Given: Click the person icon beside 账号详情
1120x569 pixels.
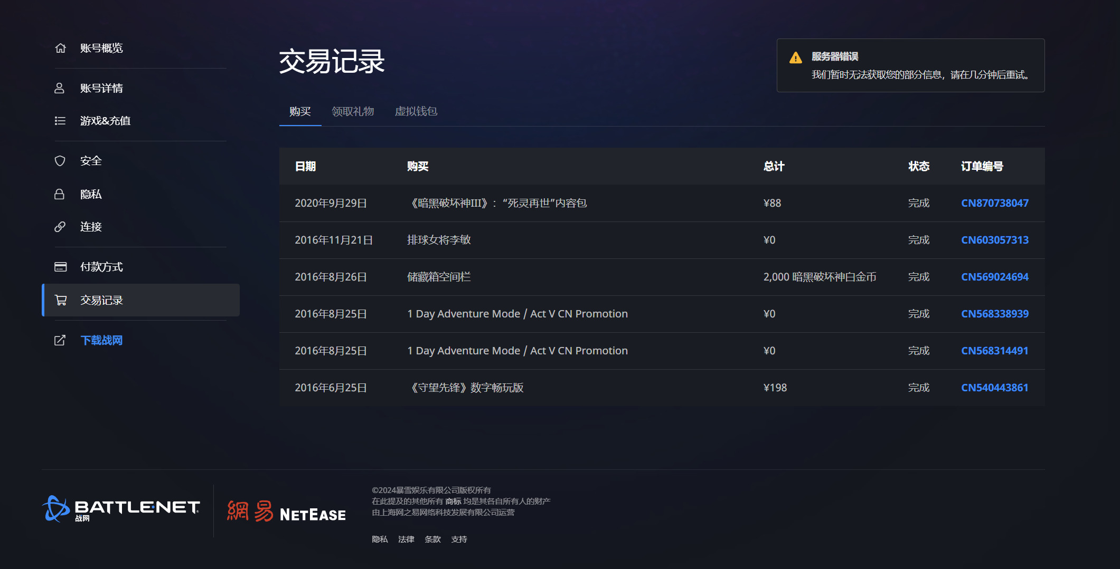Looking at the screenshot, I should click(x=60, y=88).
